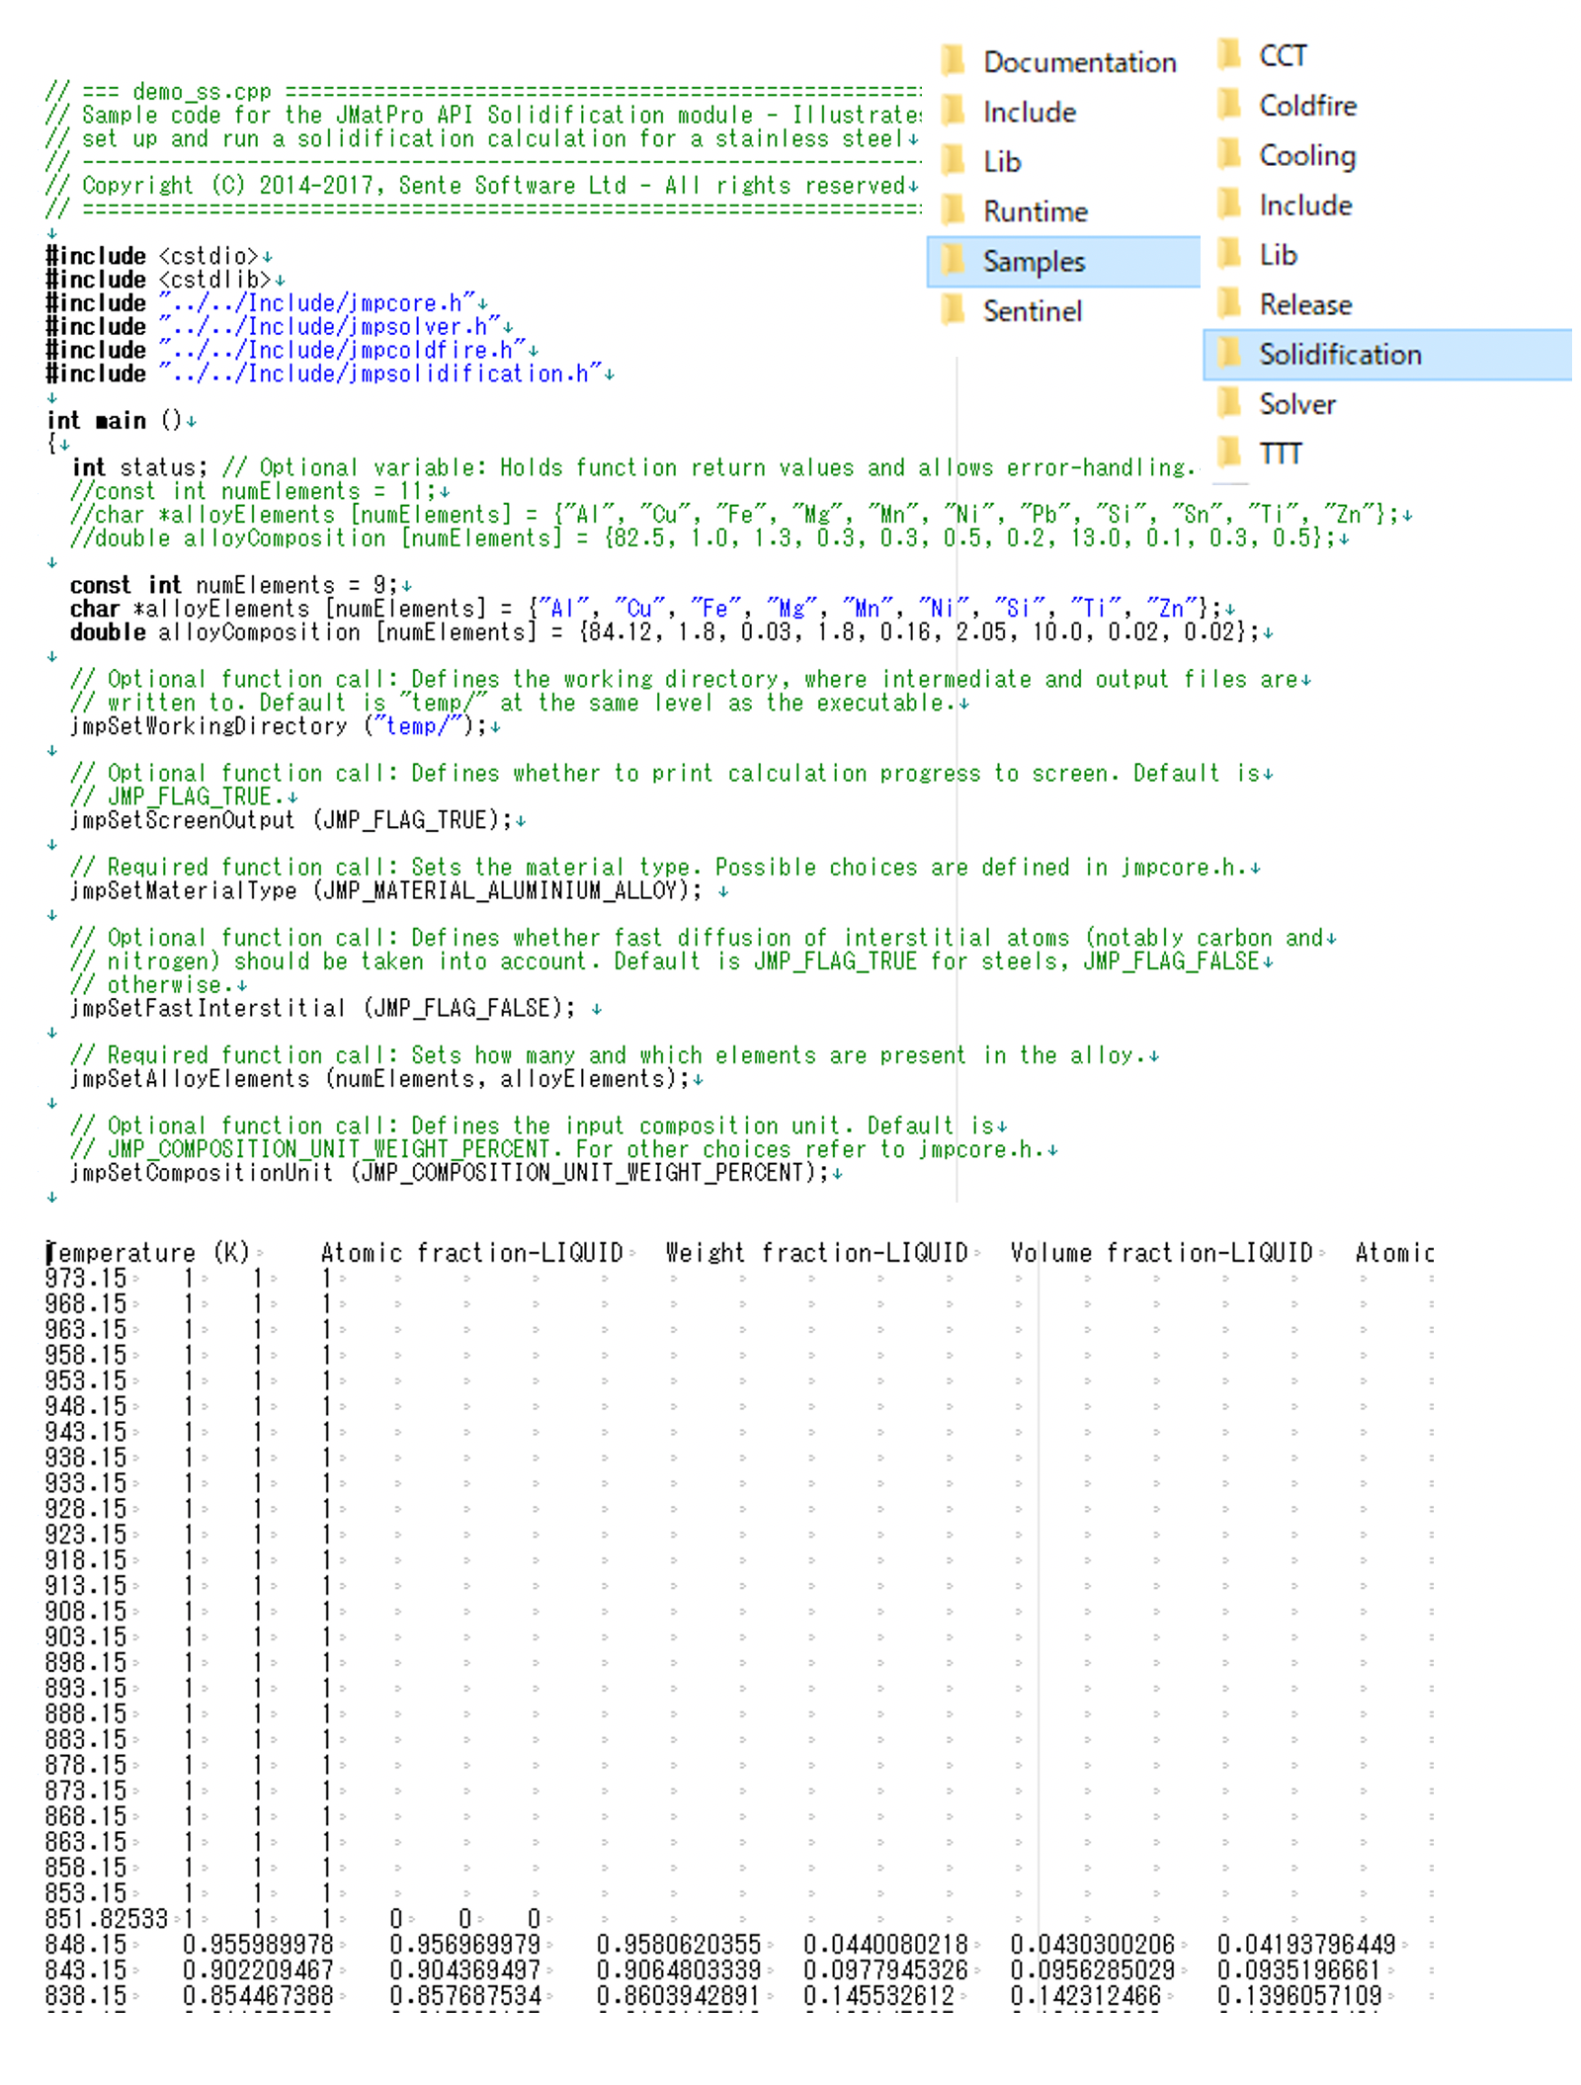Click the Solver folder icon
This screenshot has height=2085, width=1581.
pyautogui.click(x=1229, y=403)
